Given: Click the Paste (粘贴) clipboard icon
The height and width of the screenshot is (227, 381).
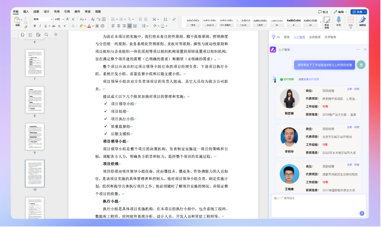Looking at the screenshot, I should pos(17,20).
